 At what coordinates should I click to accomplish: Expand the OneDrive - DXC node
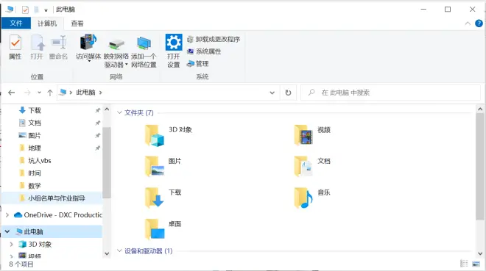(x=7, y=214)
